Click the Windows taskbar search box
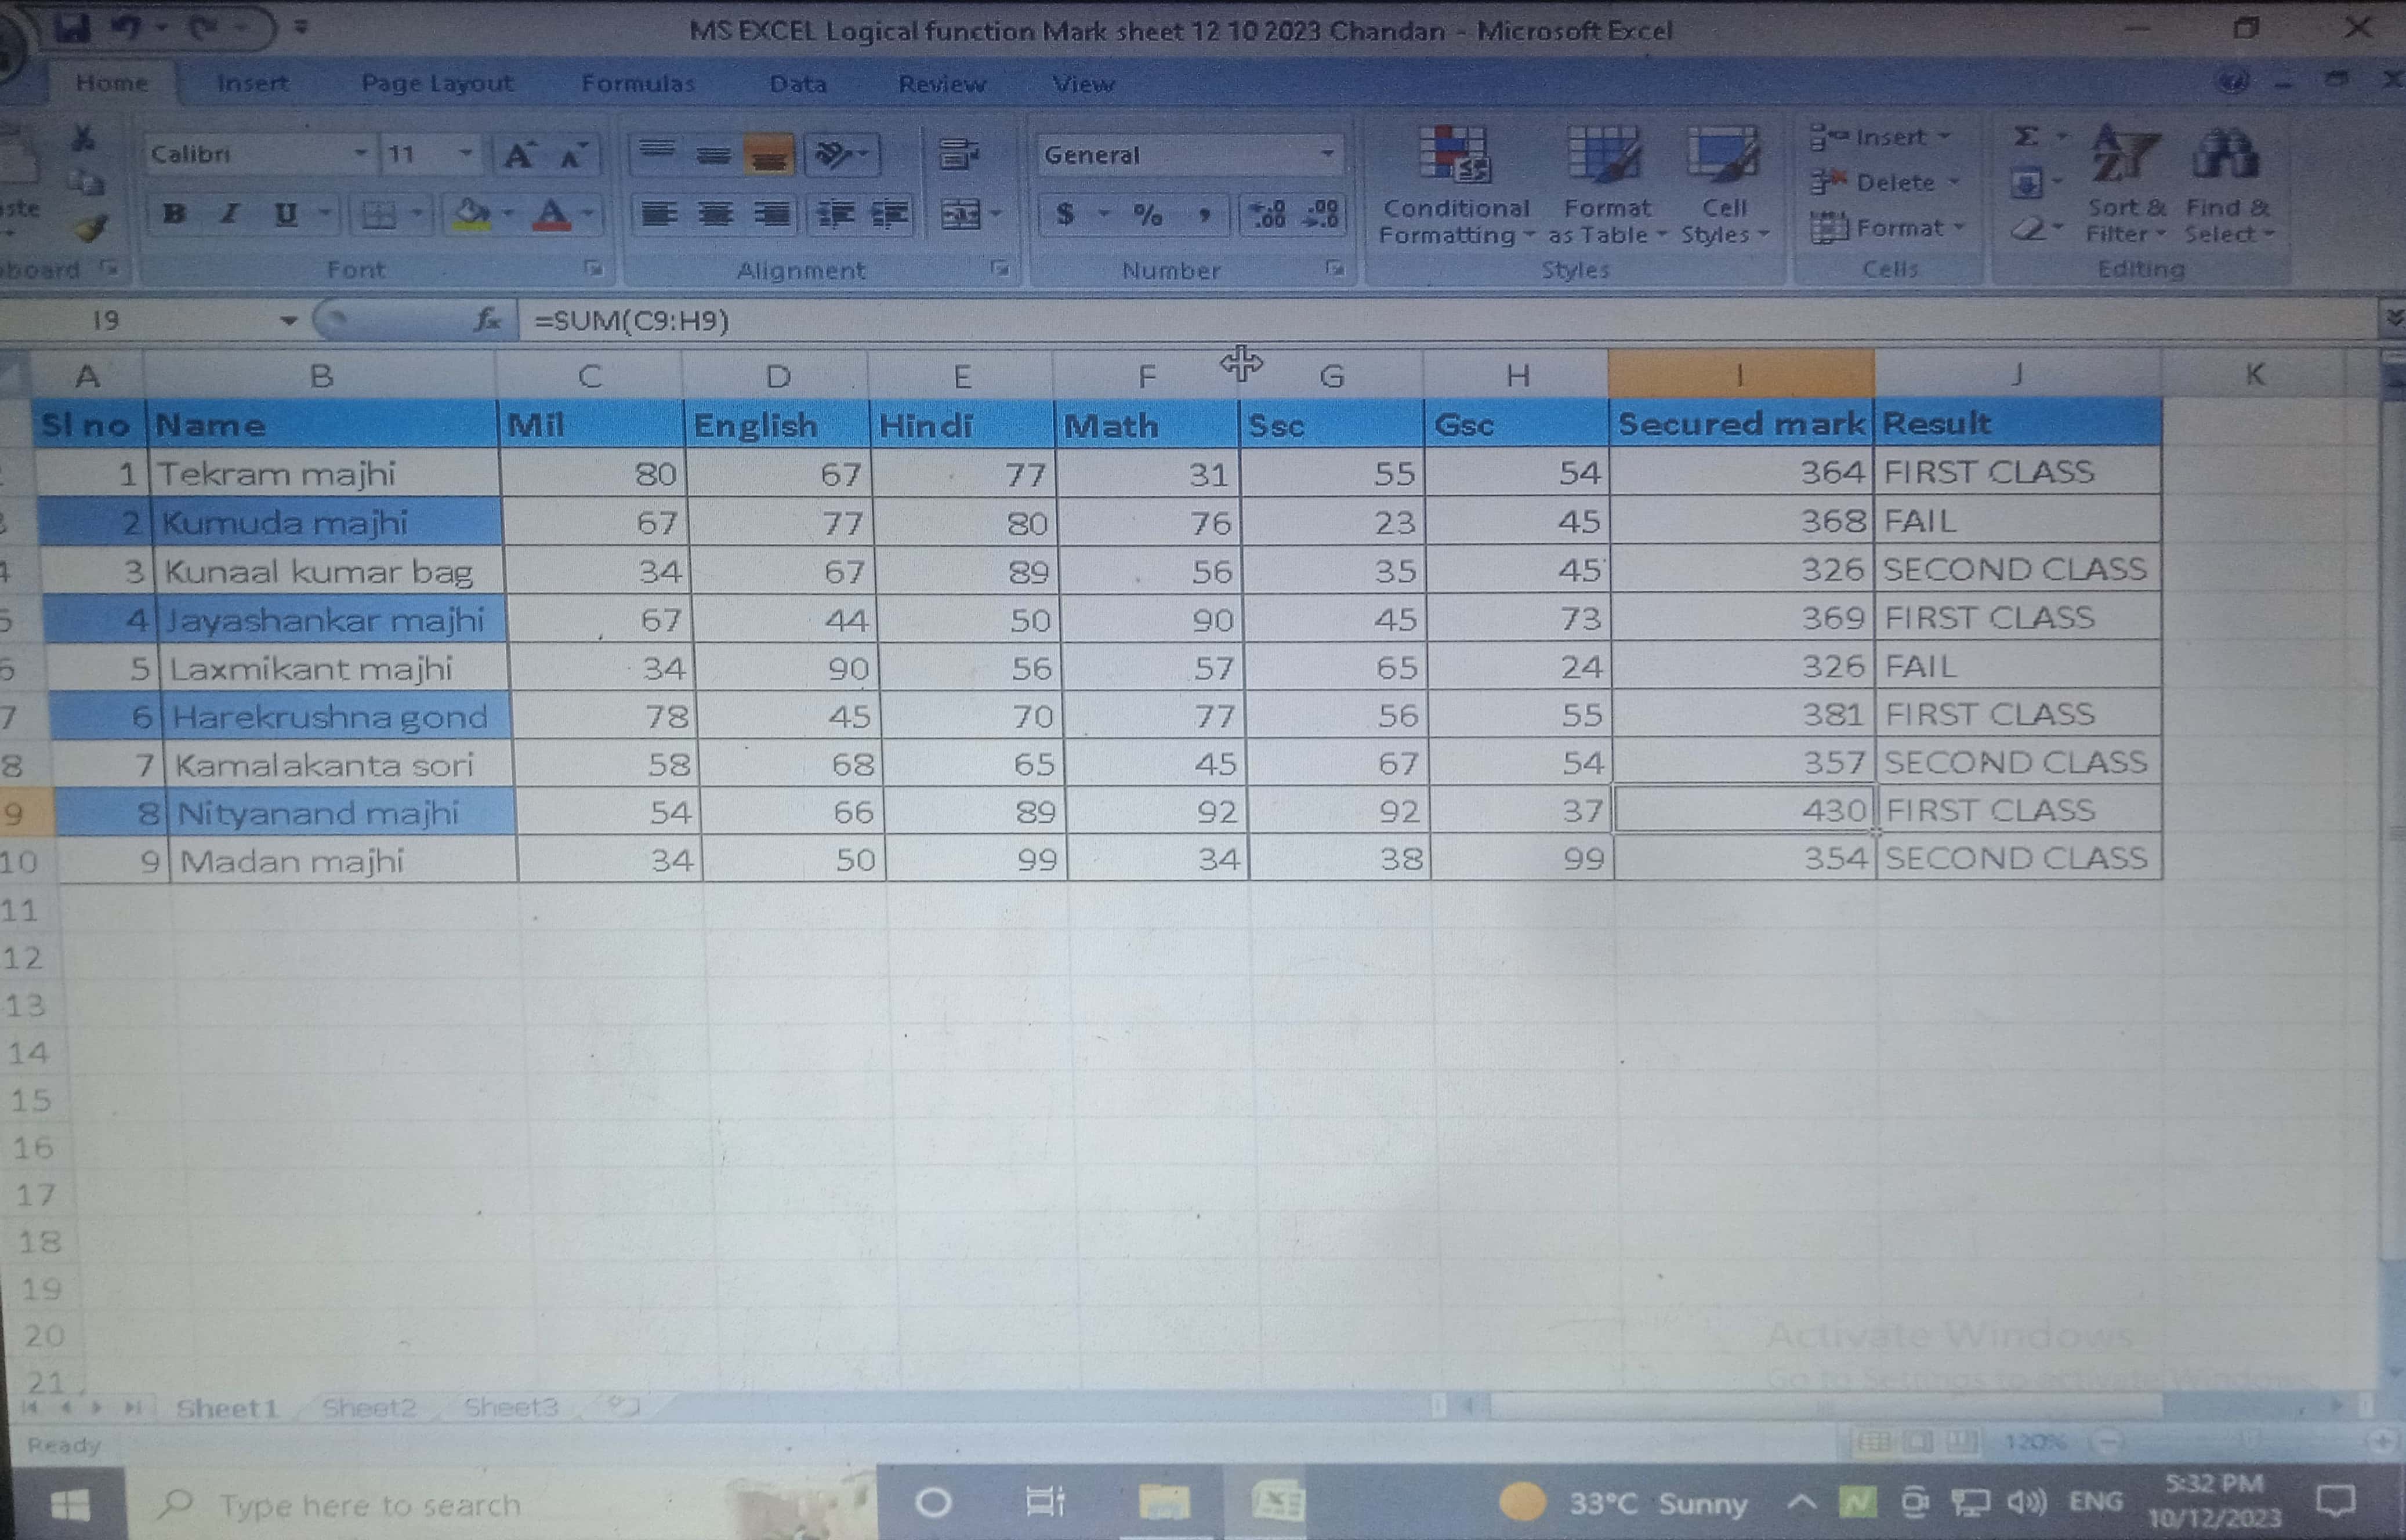 pos(370,1504)
